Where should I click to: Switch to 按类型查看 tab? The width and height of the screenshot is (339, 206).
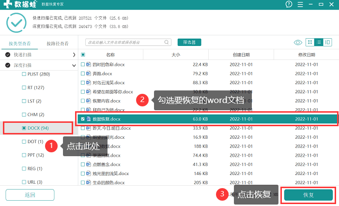coord(20,44)
